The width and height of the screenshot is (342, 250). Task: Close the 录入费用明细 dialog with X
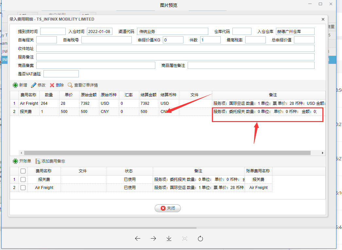323,19
